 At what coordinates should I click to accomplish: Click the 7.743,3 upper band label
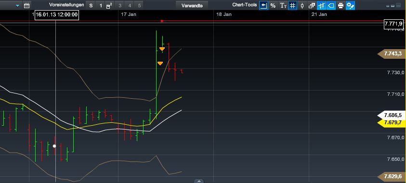click(x=392, y=53)
